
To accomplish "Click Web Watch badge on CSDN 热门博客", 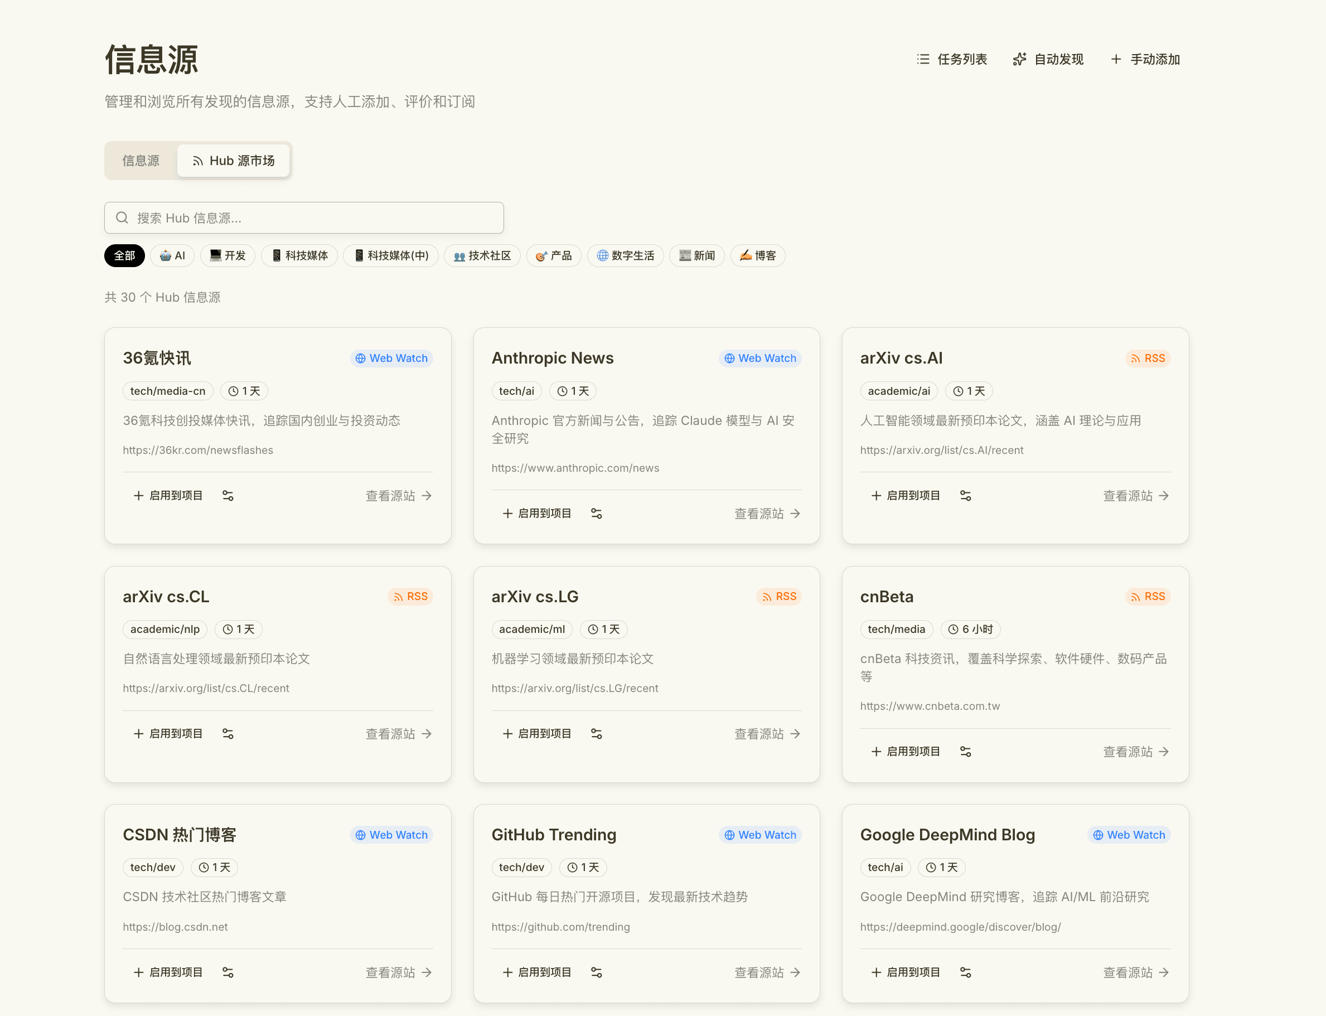I will [x=391, y=835].
